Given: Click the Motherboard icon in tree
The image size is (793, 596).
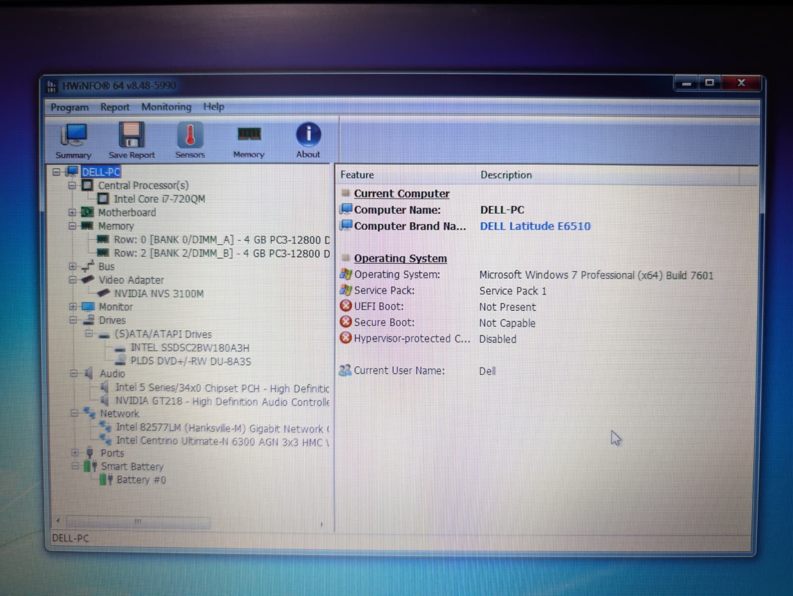Looking at the screenshot, I should coord(87,212).
